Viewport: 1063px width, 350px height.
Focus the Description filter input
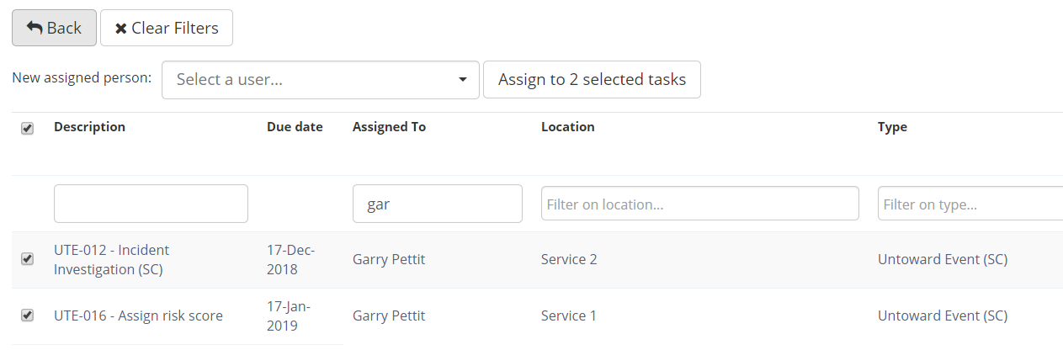click(x=151, y=204)
